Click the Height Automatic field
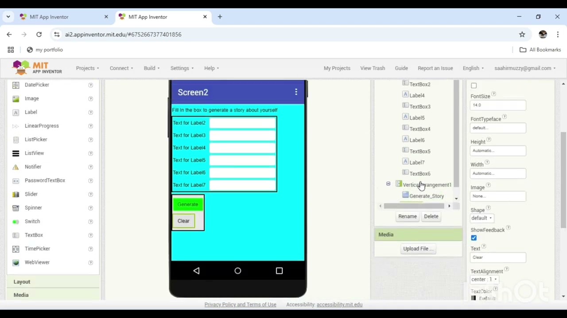The image size is (567, 318). (498, 151)
